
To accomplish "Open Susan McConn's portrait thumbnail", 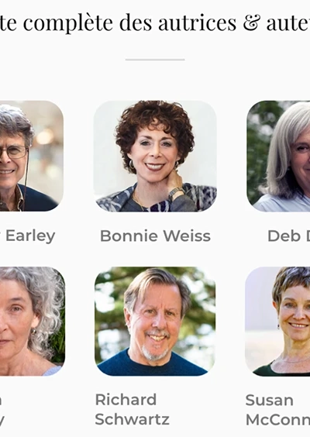I will click(277, 322).
